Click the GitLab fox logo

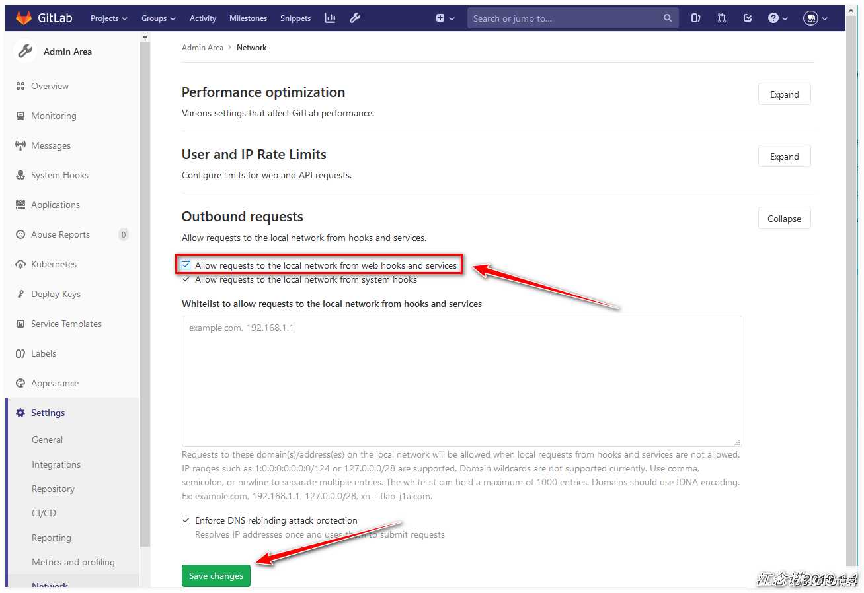pyautogui.click(x=24, y=18)
